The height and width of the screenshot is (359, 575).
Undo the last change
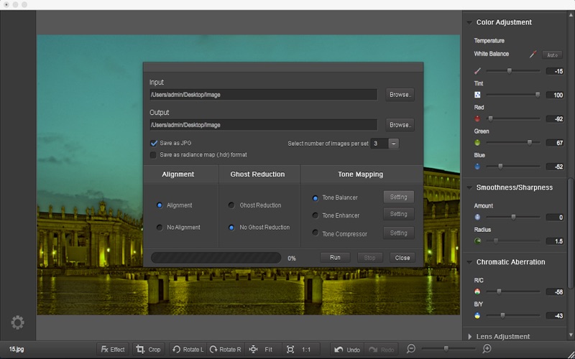pos(347,350)
